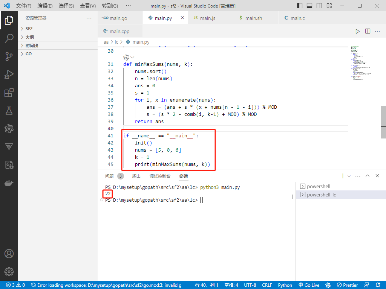
Task: Change language mode via Python status item
Action: (x=285, y=285)
